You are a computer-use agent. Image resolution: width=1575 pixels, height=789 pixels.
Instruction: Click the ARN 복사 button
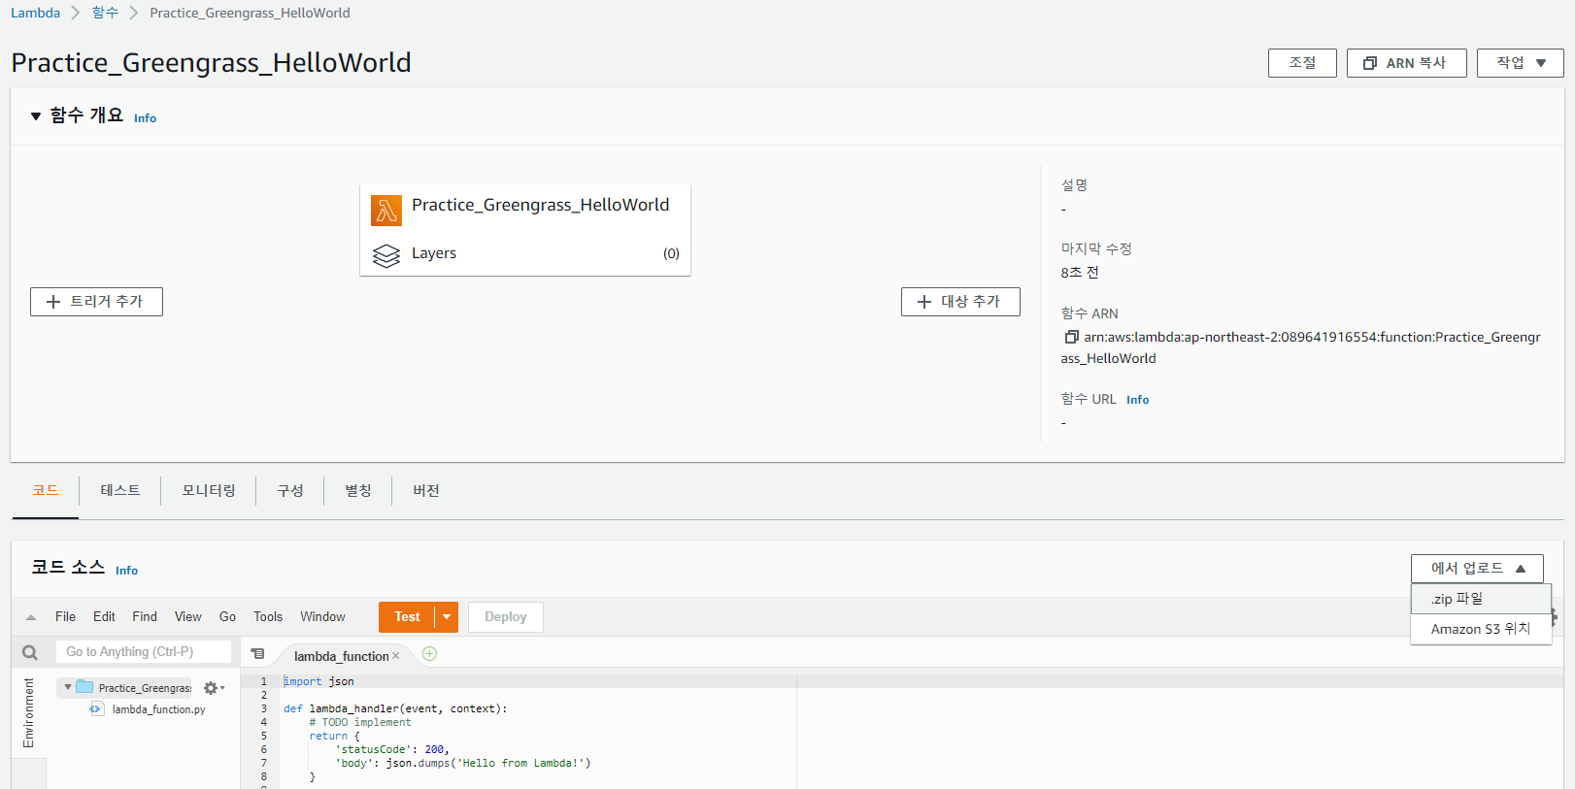click(1406, 63)
